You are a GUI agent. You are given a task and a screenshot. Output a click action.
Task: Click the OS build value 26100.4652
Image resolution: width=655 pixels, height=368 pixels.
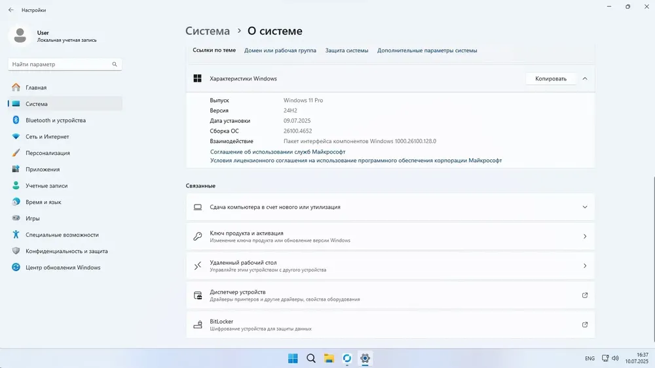(x=297, y=131)
